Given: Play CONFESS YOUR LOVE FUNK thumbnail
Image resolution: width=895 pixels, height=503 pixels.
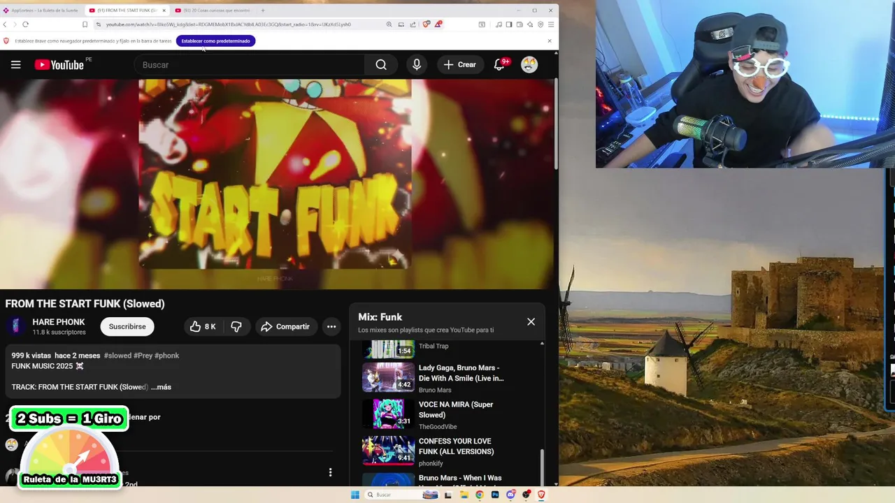Looking at the screenshot, I should (388, 451).
